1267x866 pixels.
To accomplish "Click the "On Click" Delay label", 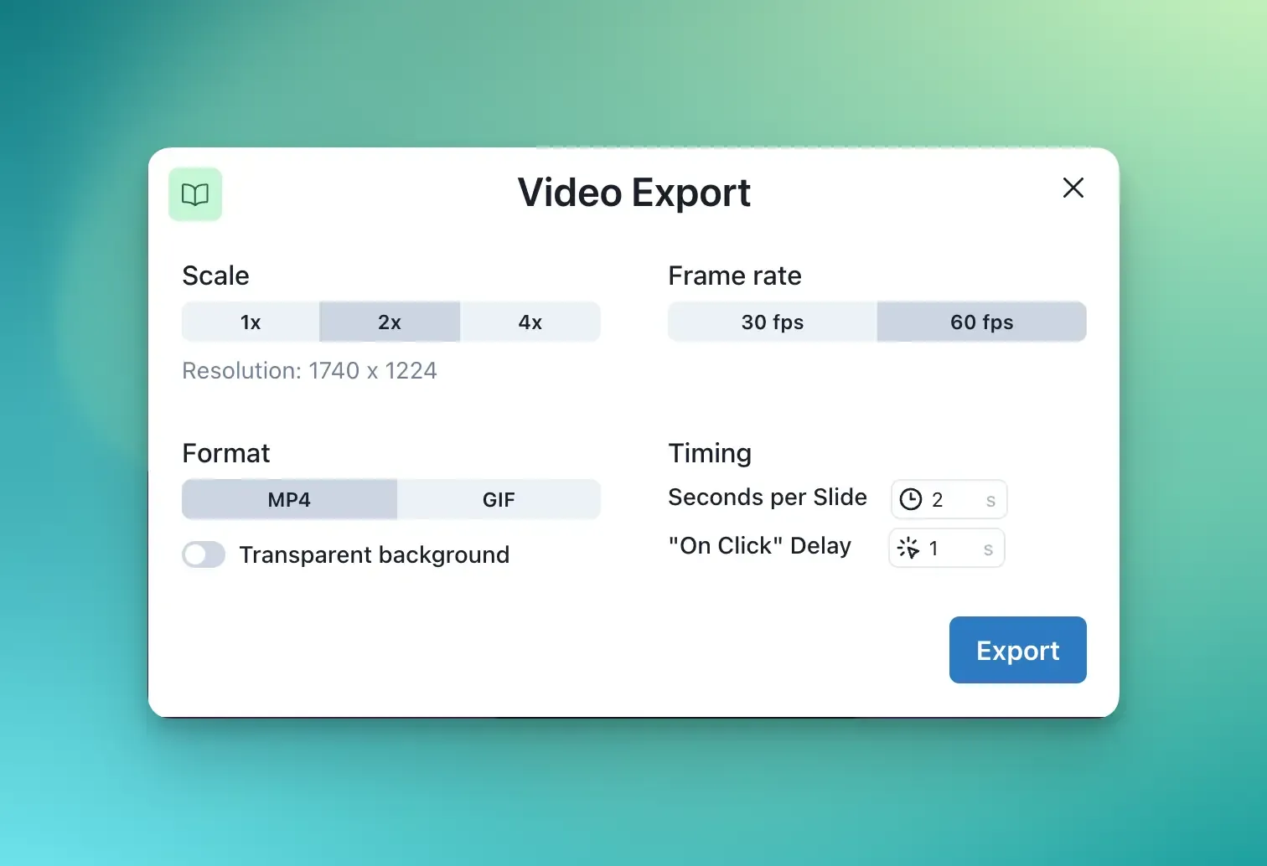I will click(760, 546).
